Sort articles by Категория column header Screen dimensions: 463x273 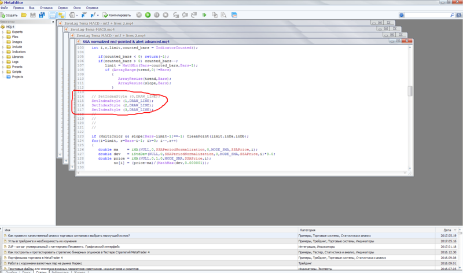click(x=308, y=230)
